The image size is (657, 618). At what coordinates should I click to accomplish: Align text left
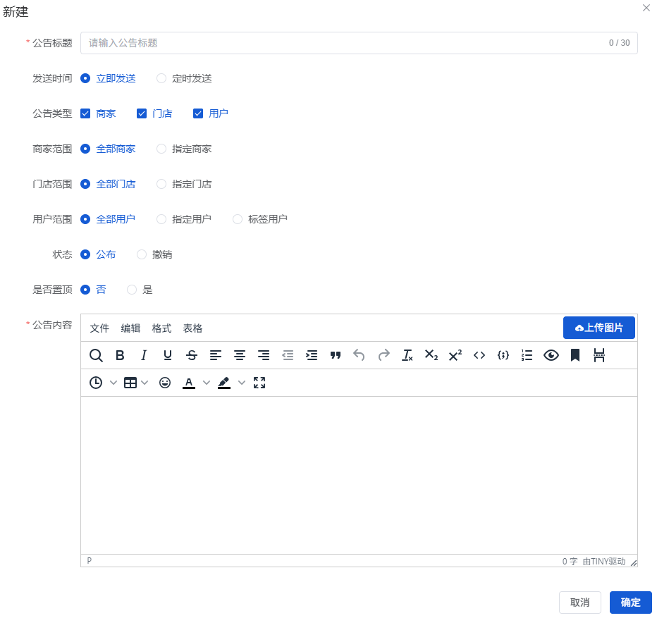[x=216, y=355]
